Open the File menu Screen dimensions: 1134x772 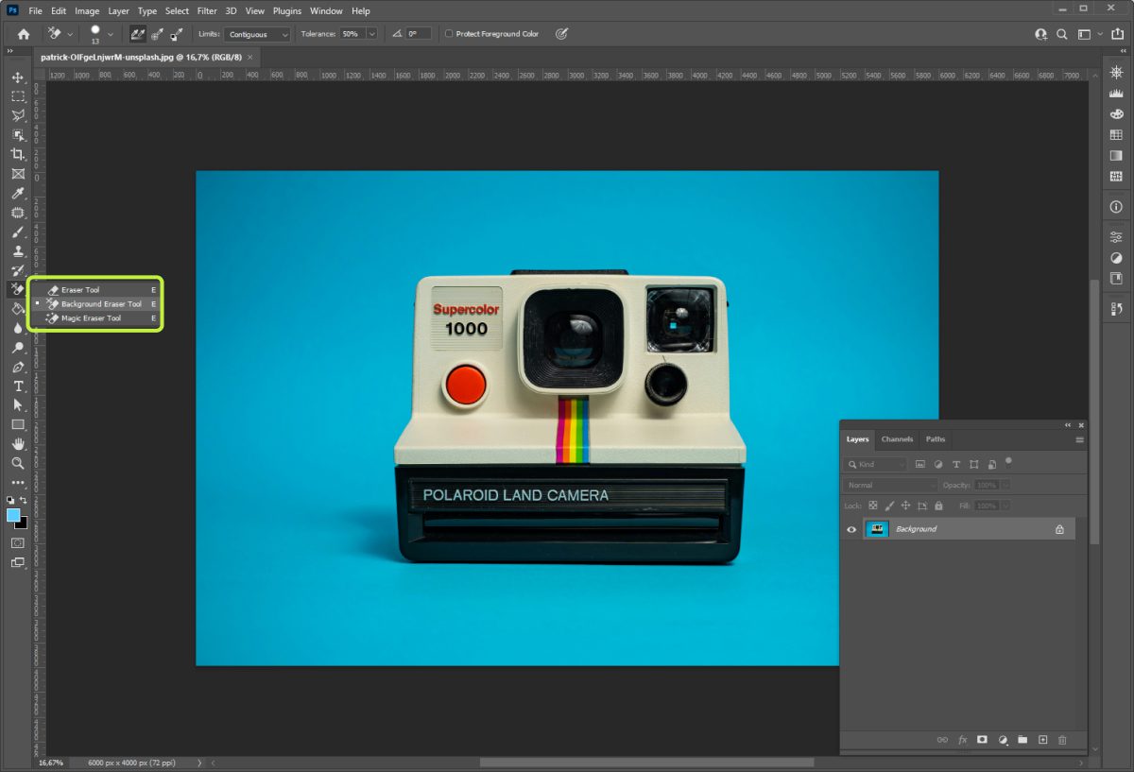[x=35, y=11]
